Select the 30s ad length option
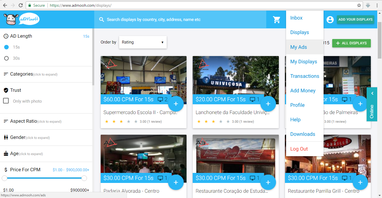 point(6,58)
